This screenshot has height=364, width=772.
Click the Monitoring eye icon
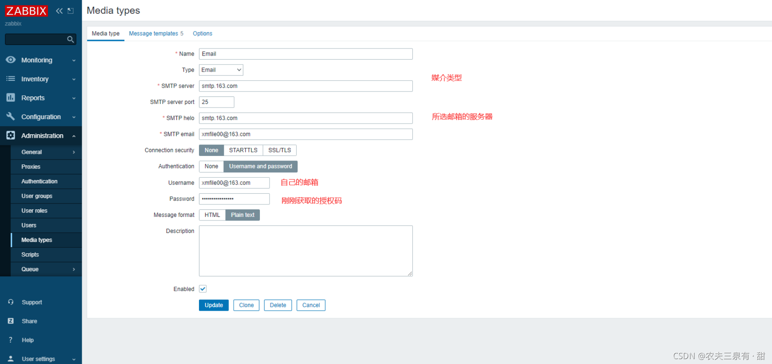coord(11,60)
